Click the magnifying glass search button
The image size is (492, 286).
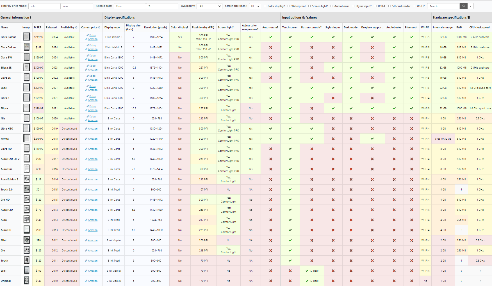pos(463,6)
